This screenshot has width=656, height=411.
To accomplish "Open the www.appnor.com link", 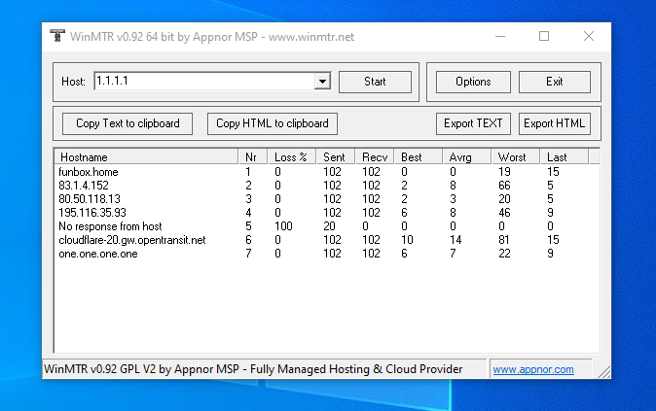I will (533, 369).
